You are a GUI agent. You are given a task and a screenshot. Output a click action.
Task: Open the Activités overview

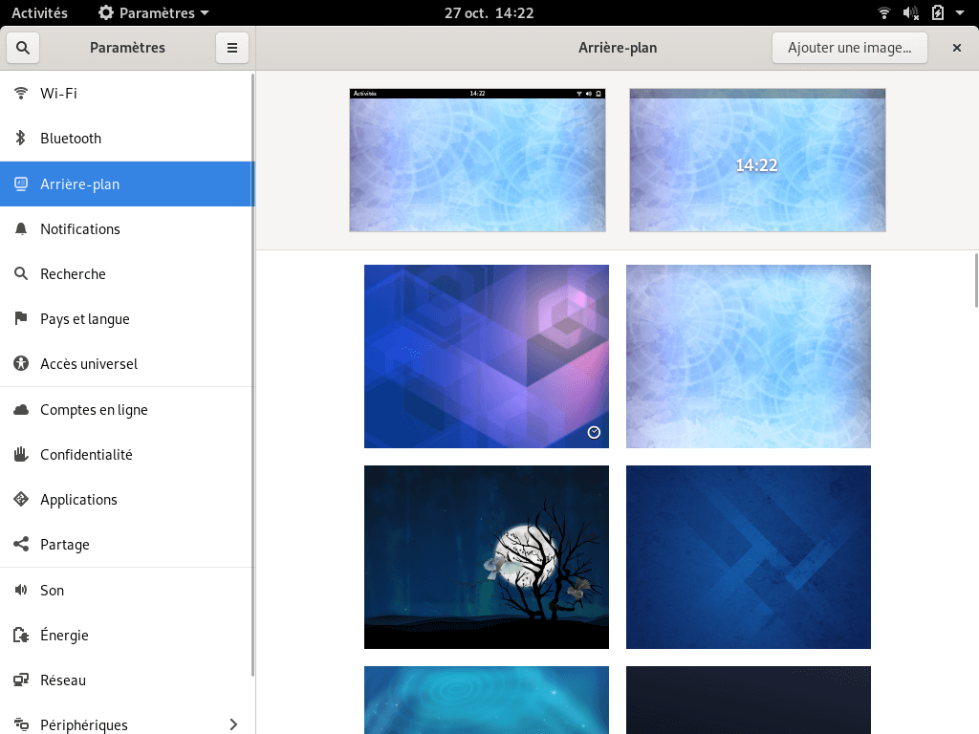coord(39,12)
